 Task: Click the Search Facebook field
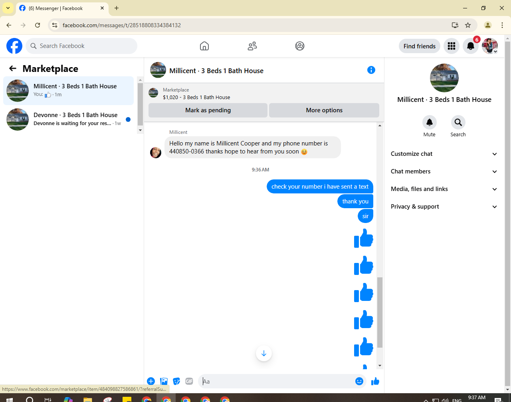click(81, 46)
